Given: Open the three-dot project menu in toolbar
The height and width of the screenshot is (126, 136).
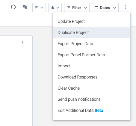Looking at the screenshot, I should tap(126, 7).
